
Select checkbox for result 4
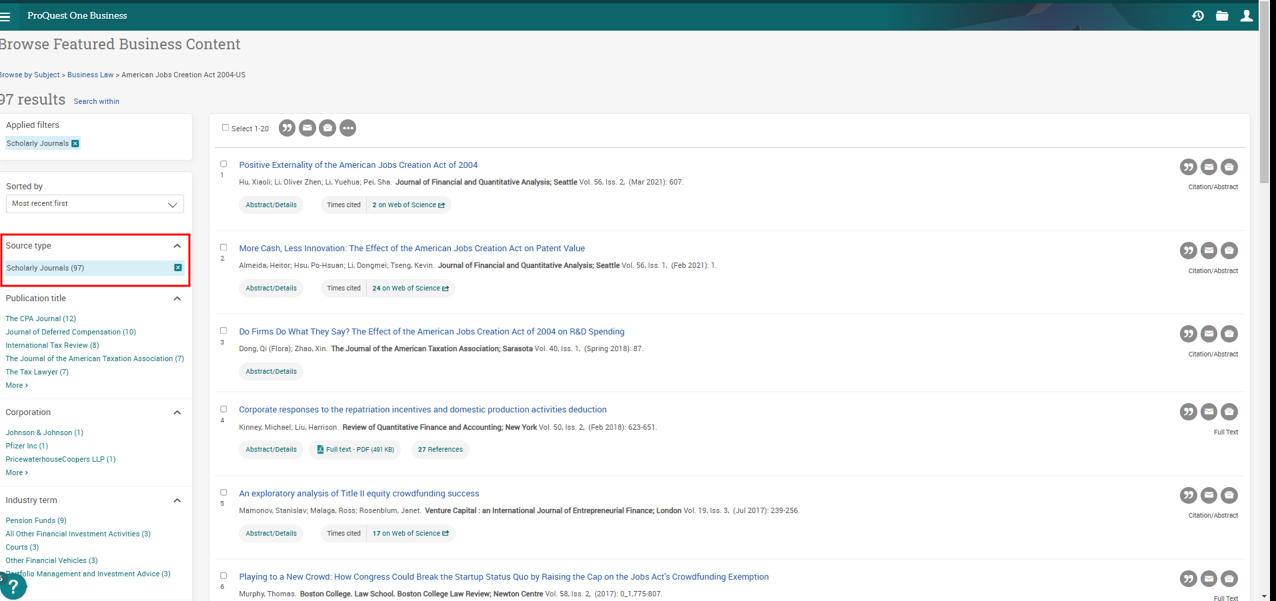[223, 409]
